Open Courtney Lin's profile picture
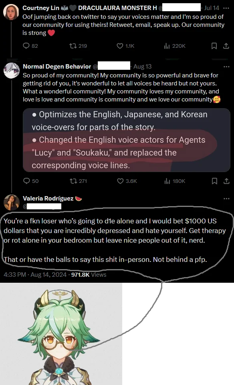The height and width of the screenshot is (385, 234). [11, 12]
